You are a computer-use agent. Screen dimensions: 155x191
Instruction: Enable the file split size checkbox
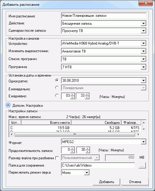pos(57,158)
